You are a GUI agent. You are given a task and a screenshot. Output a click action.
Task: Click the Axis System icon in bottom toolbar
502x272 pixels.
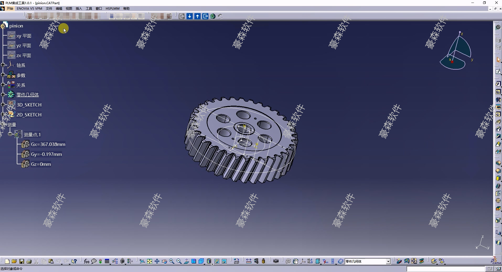[303, 261]
